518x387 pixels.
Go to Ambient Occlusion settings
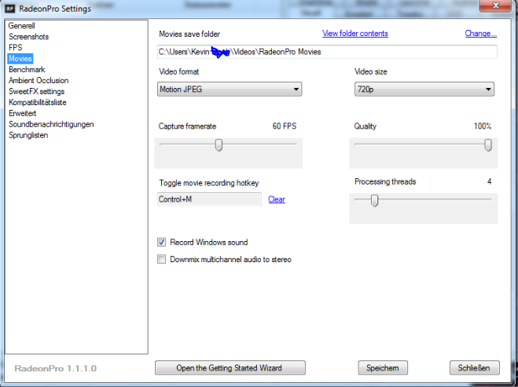click(x=39, y=81)
